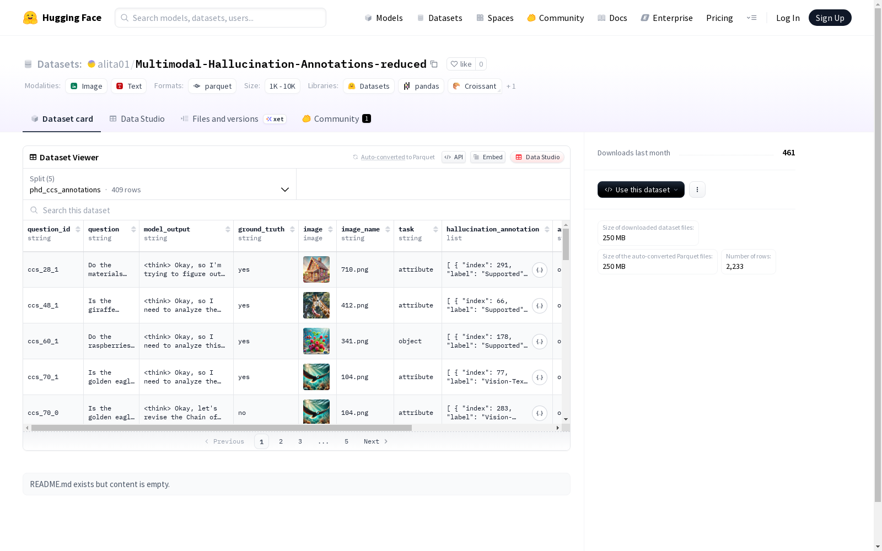Select the Datasets library tag
Screen dimensions: 882x551
(x=369, y=86)
